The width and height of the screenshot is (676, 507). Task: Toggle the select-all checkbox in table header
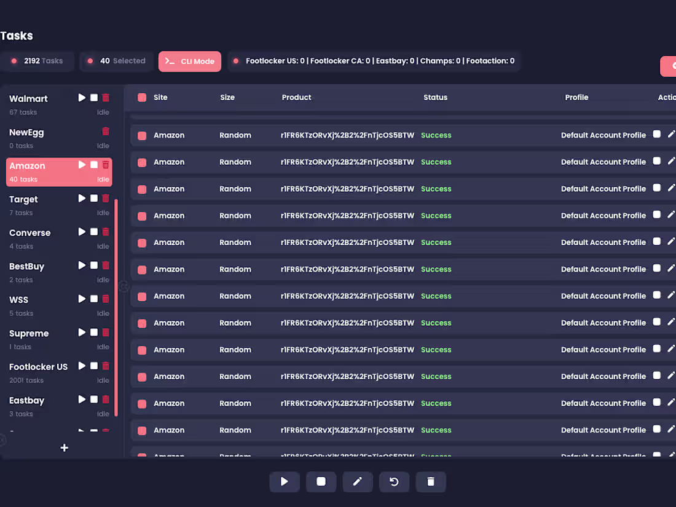[x=141, y=97]
